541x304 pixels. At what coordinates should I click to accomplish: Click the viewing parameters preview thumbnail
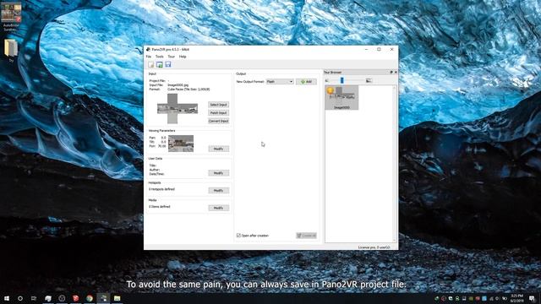[181, 144]
